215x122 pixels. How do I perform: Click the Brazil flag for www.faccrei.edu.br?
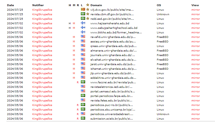(83, 82)
